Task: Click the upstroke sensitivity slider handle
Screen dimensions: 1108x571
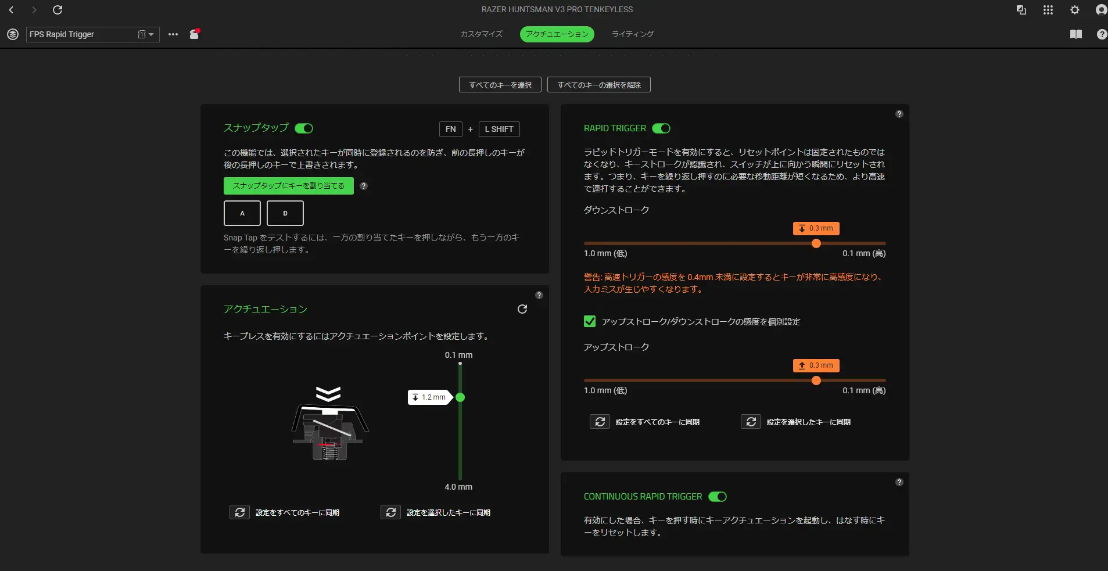Action: pos(816,380)
